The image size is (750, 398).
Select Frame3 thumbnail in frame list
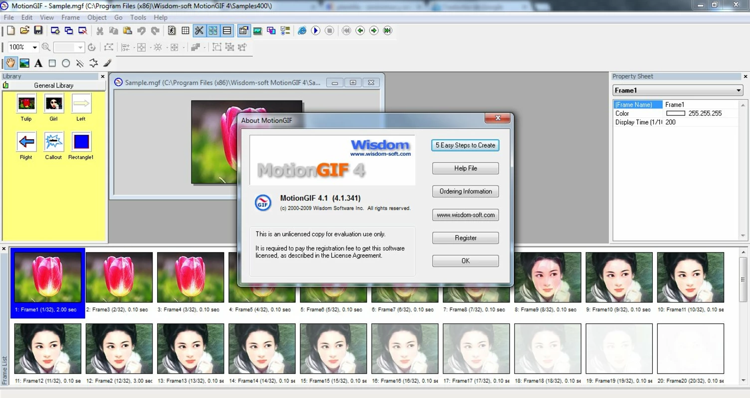pyautogui.click(x=119, y=277)
